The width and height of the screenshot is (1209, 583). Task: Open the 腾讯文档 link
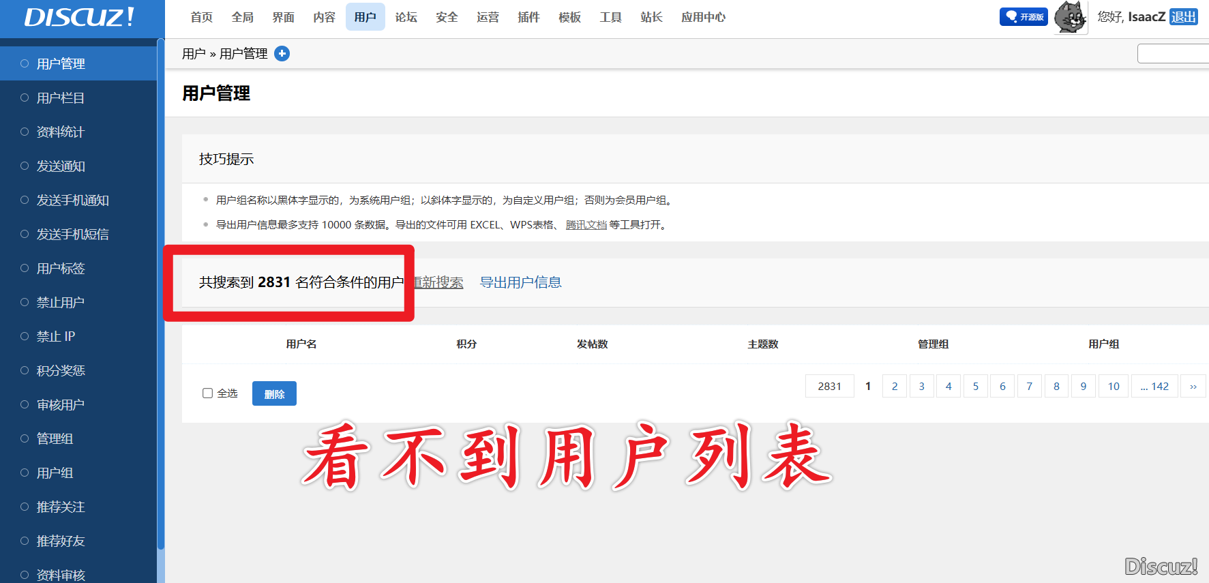[x=586, y=224]
